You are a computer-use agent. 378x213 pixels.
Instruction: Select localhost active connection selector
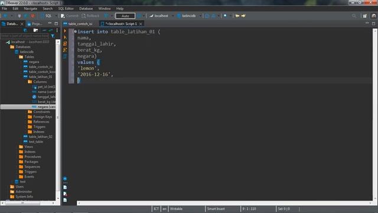coord(159,16)
